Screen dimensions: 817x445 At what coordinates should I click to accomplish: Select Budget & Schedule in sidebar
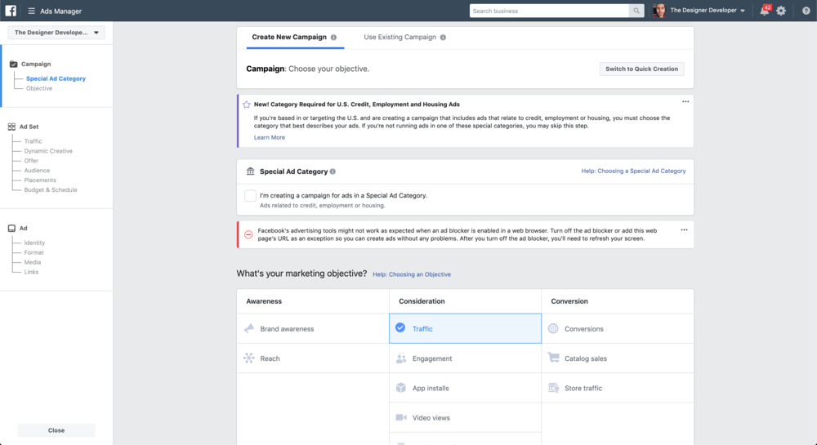[x=51, y=190]
